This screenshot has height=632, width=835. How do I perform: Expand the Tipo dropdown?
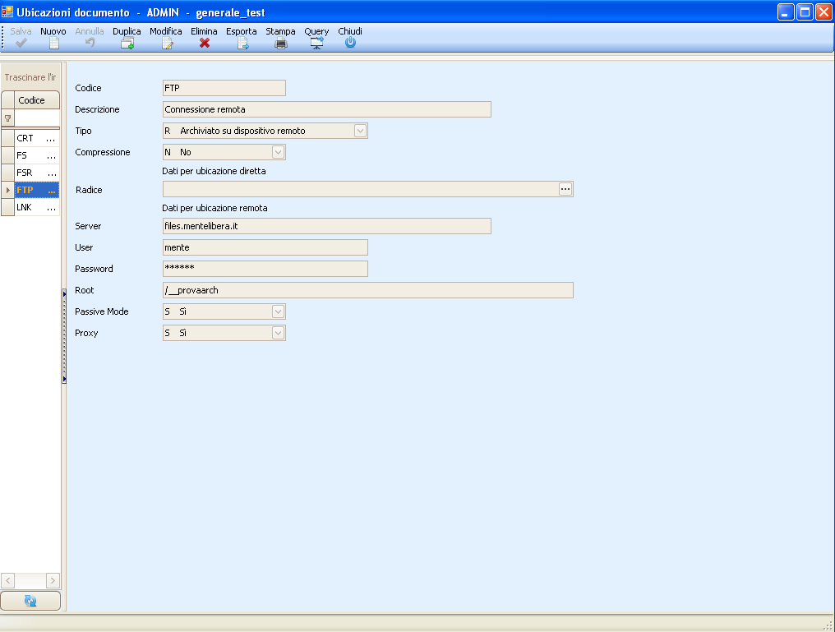360,131
